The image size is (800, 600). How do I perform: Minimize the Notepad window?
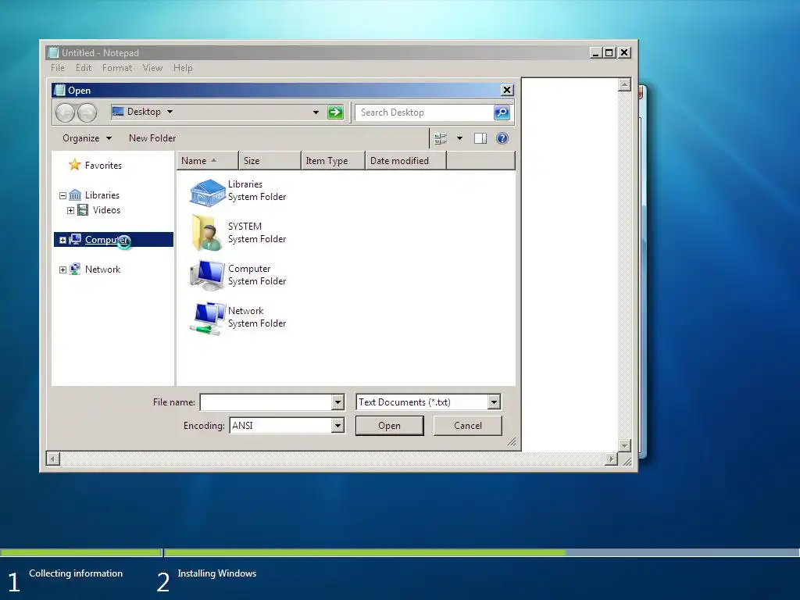coord(595,52)
